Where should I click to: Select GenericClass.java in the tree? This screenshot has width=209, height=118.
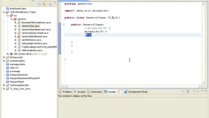click(30, 26)
